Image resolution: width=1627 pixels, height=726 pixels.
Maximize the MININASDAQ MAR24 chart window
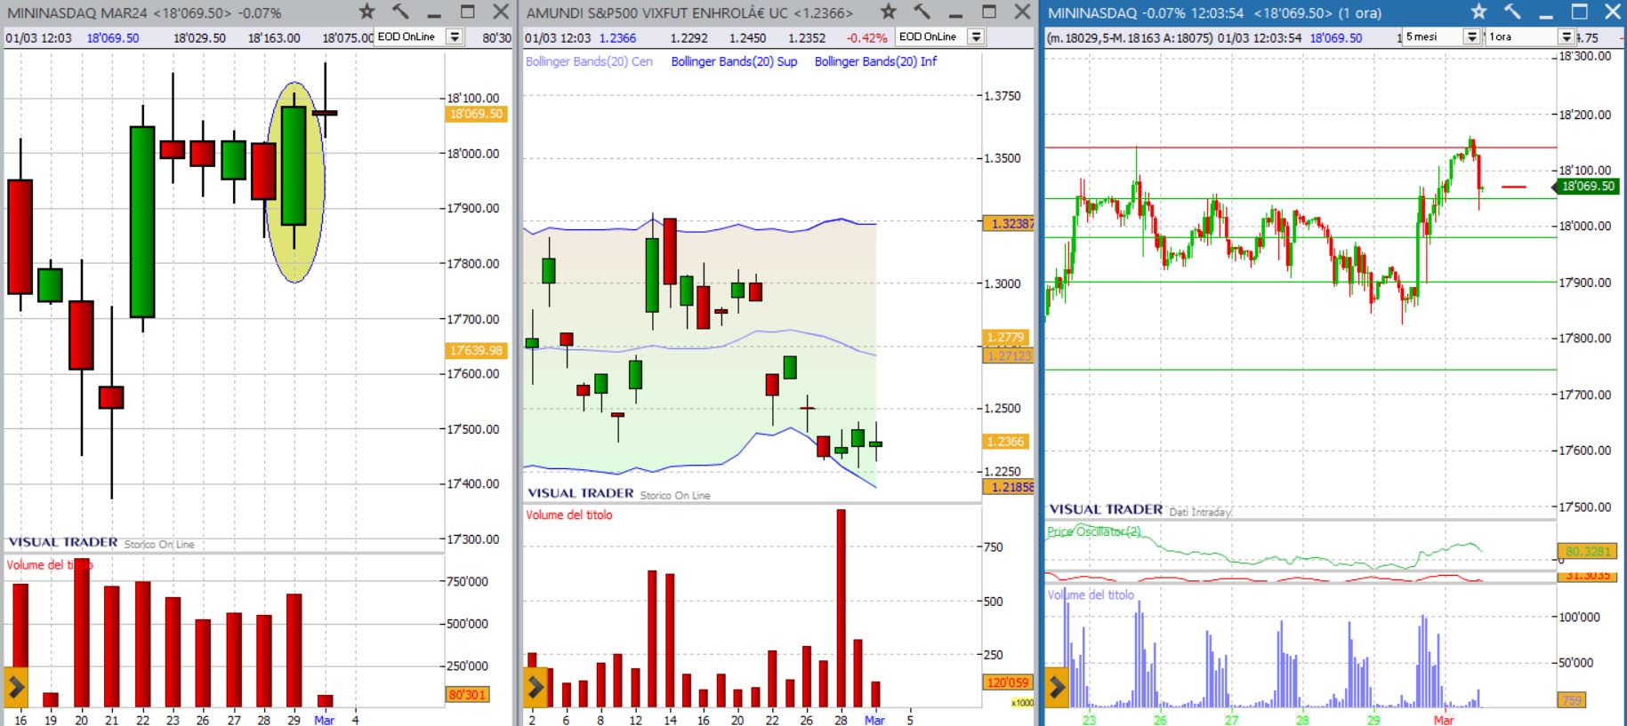tap(468, 12)
